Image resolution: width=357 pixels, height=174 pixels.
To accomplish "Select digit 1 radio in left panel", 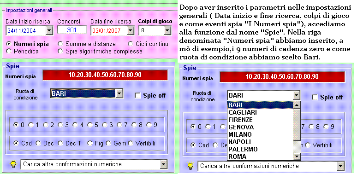I will [31, 125].
